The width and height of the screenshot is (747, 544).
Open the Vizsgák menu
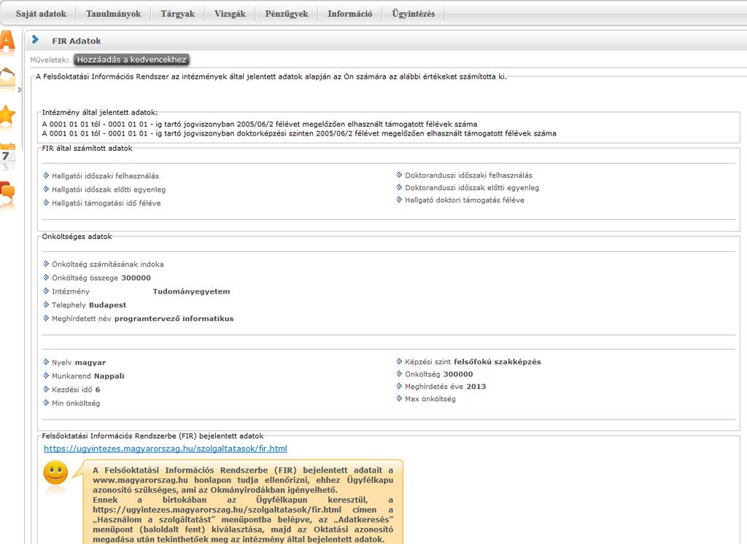[x=230, y=14]
